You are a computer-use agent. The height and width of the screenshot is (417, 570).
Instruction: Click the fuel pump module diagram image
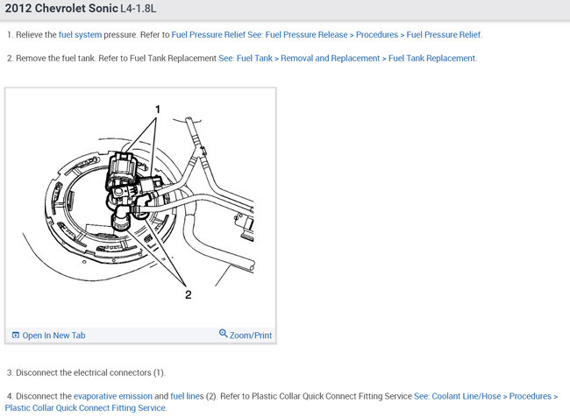(x=140, y=207)
